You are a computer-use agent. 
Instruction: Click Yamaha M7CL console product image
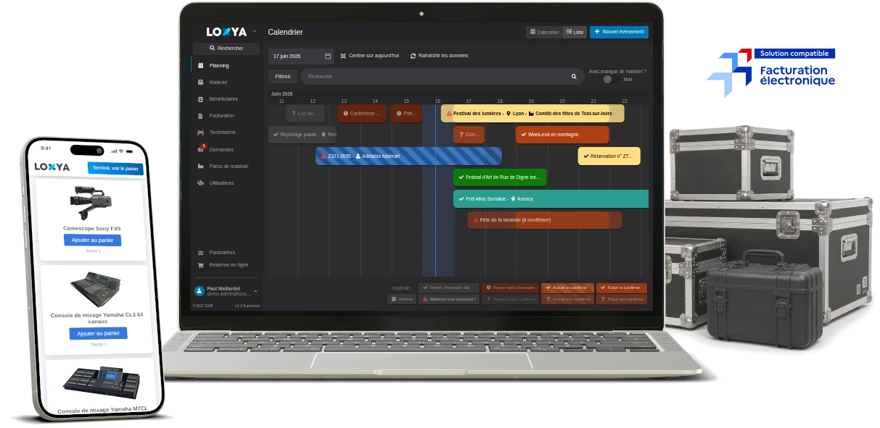coord(102,384)
